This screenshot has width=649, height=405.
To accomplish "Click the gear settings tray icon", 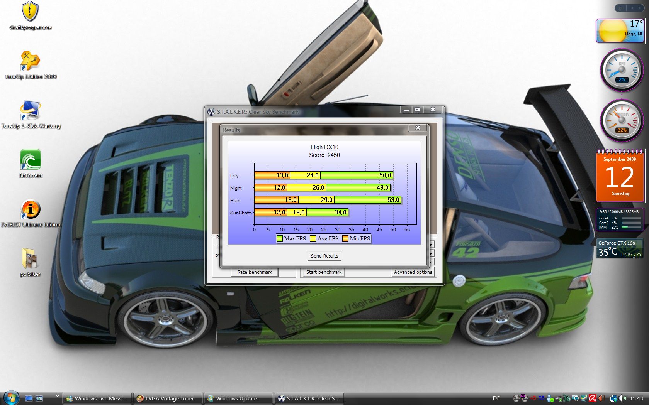I will pyautogui.click(x=576, y=398).
